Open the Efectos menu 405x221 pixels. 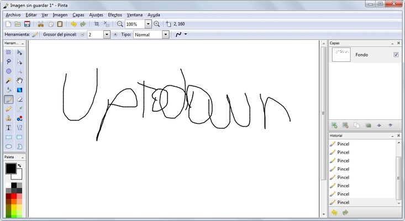[x=115, y=15]
